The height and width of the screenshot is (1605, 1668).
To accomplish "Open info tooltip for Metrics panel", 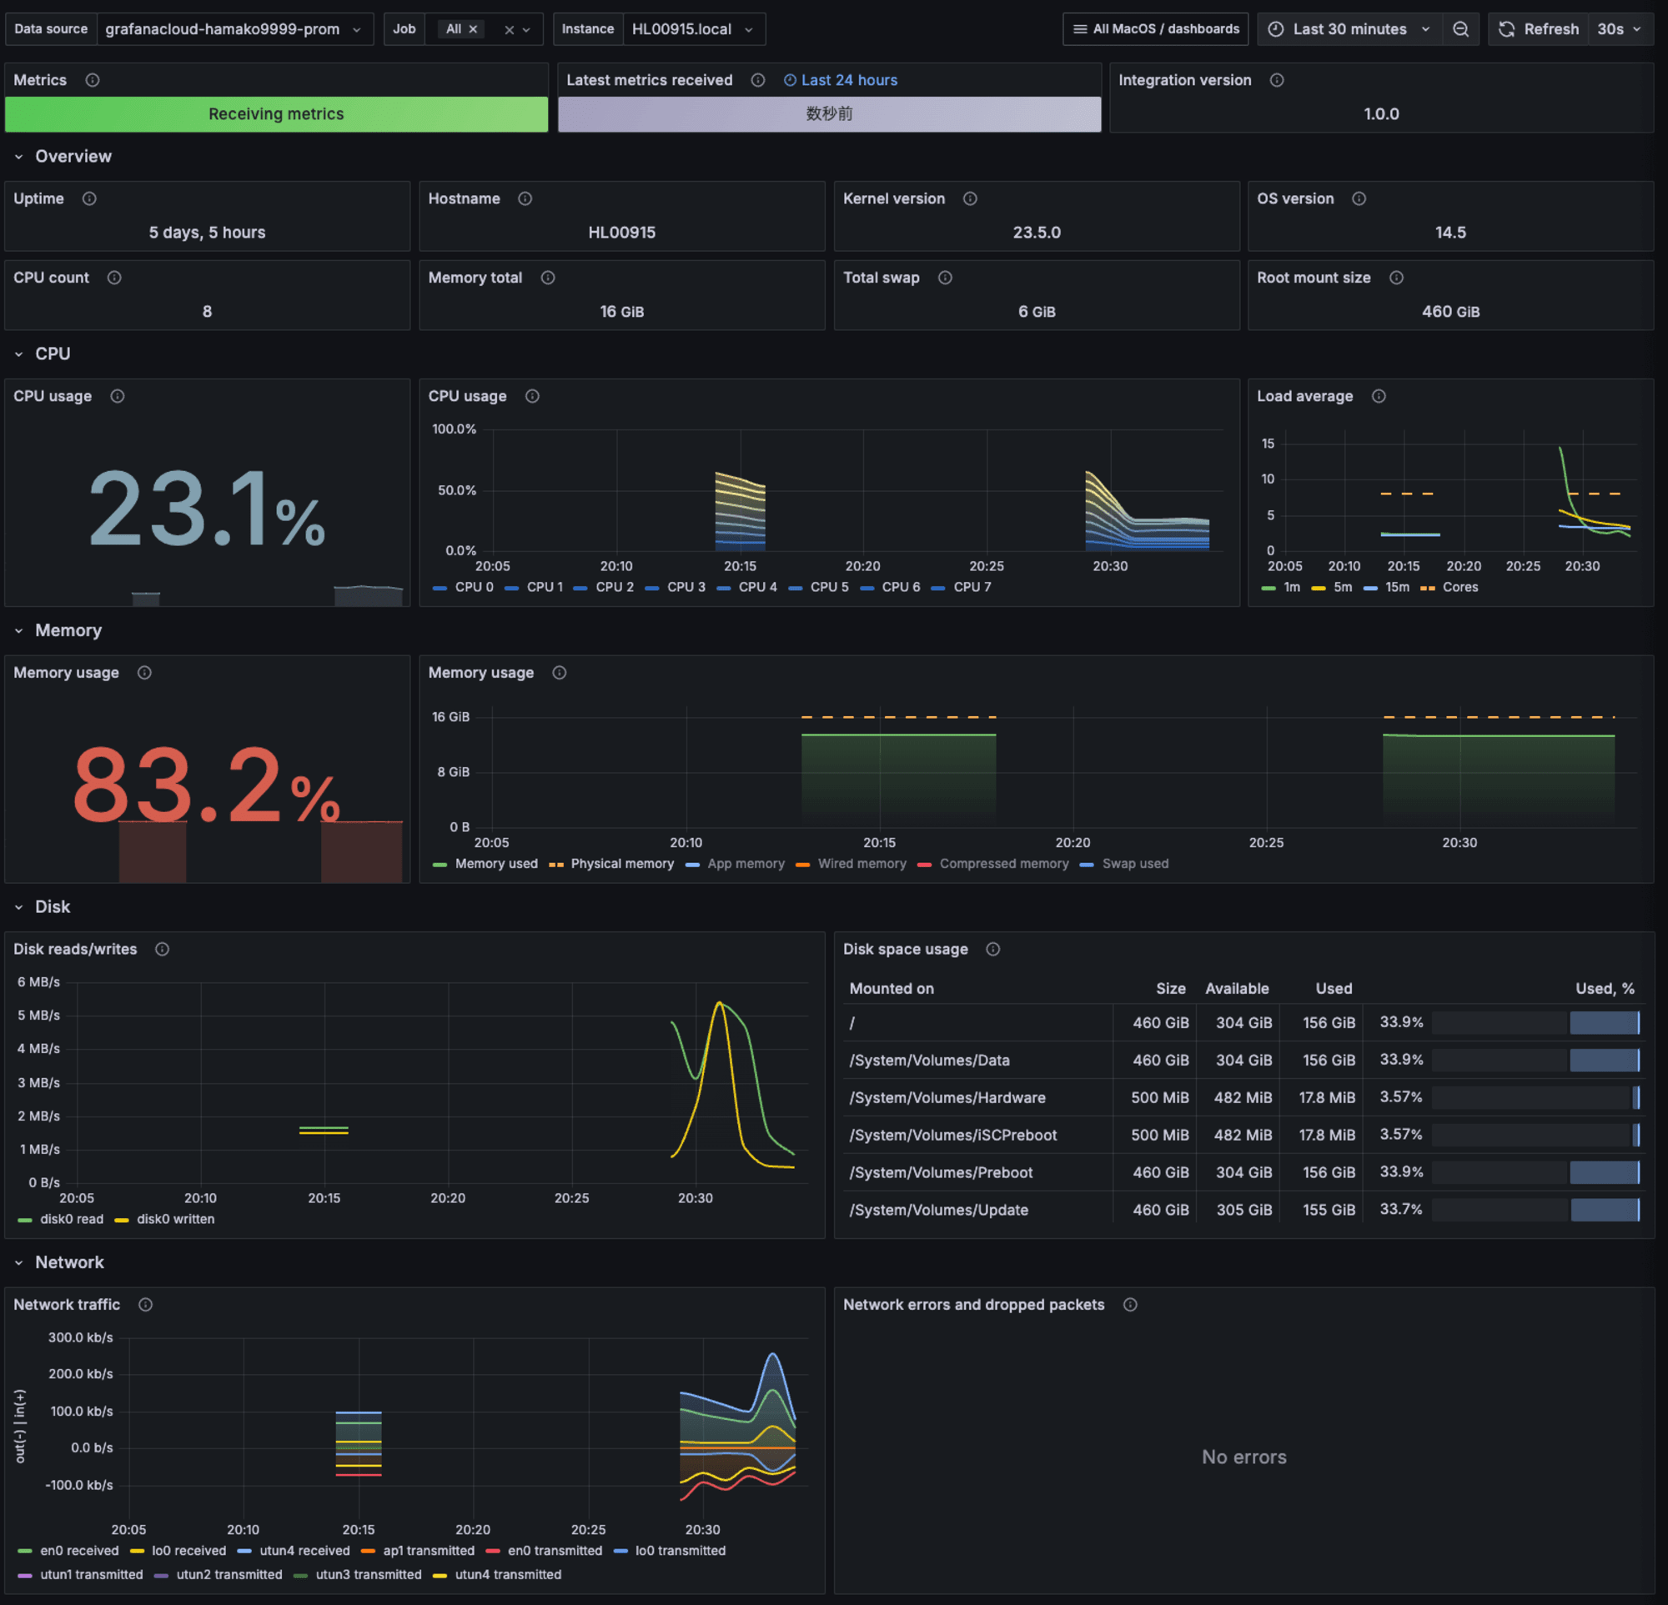I will coord(93,80).
